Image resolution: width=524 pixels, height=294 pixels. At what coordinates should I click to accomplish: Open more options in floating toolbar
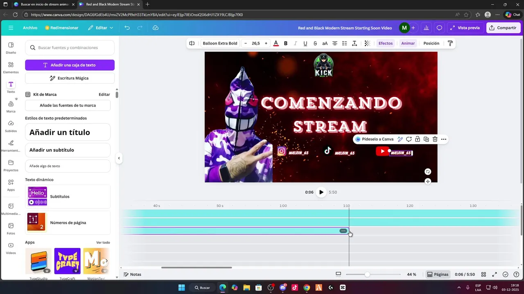[444, 139]
